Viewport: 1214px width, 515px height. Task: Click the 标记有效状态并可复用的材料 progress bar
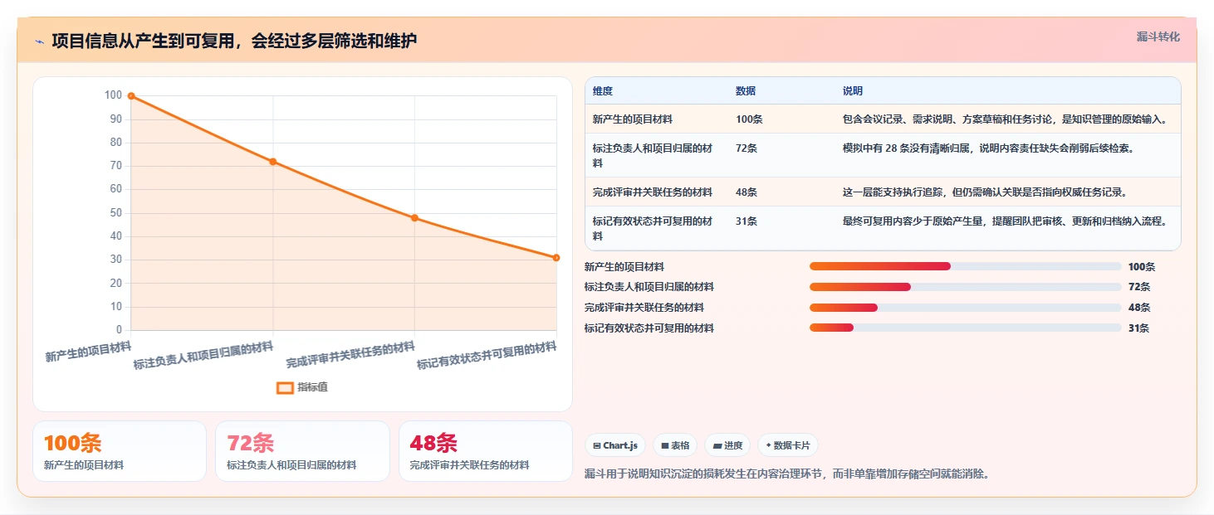[966, 328]
